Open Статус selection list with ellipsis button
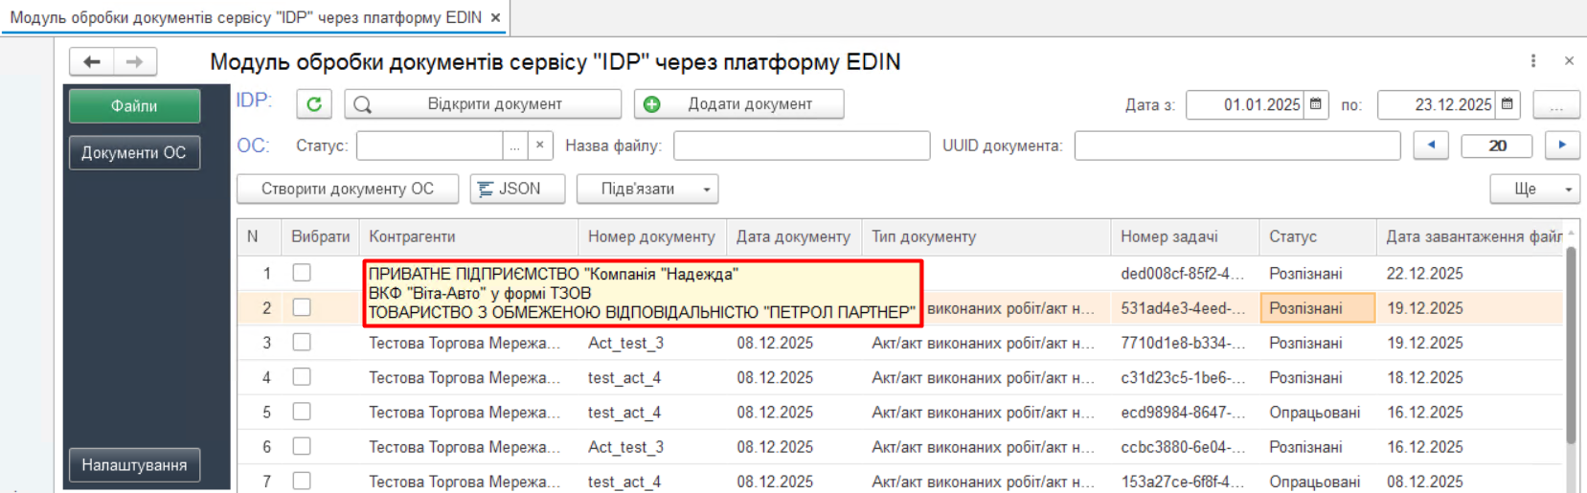The height and width of the screenshot is (493, 1587). click(515, 146)
